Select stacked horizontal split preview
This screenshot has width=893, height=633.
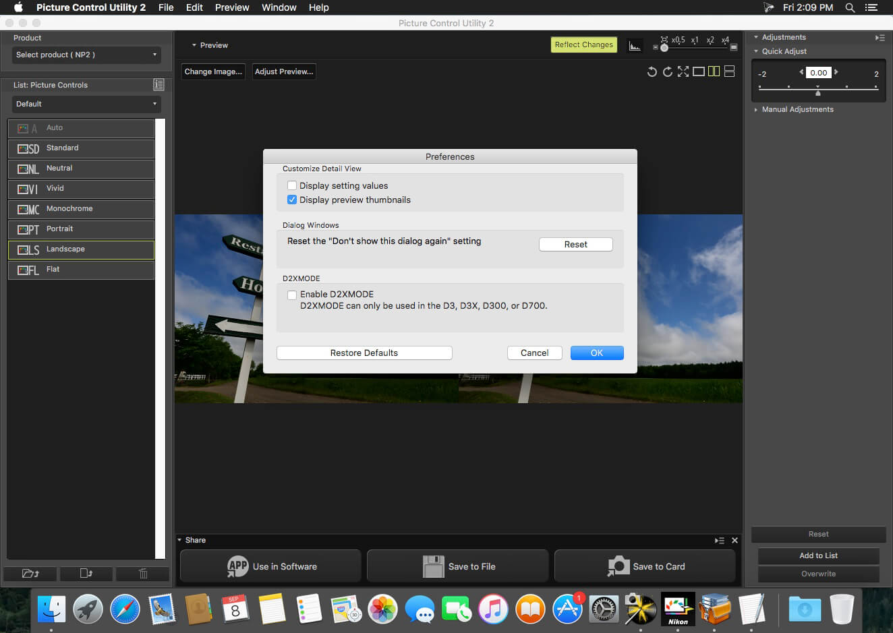click(729, 71)
